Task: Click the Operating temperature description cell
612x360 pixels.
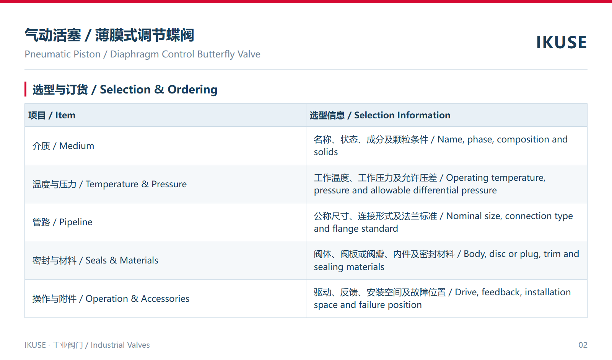Action: click(x=447, y=184)
